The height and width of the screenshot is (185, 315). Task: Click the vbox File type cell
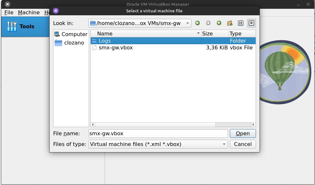point(241,48)
